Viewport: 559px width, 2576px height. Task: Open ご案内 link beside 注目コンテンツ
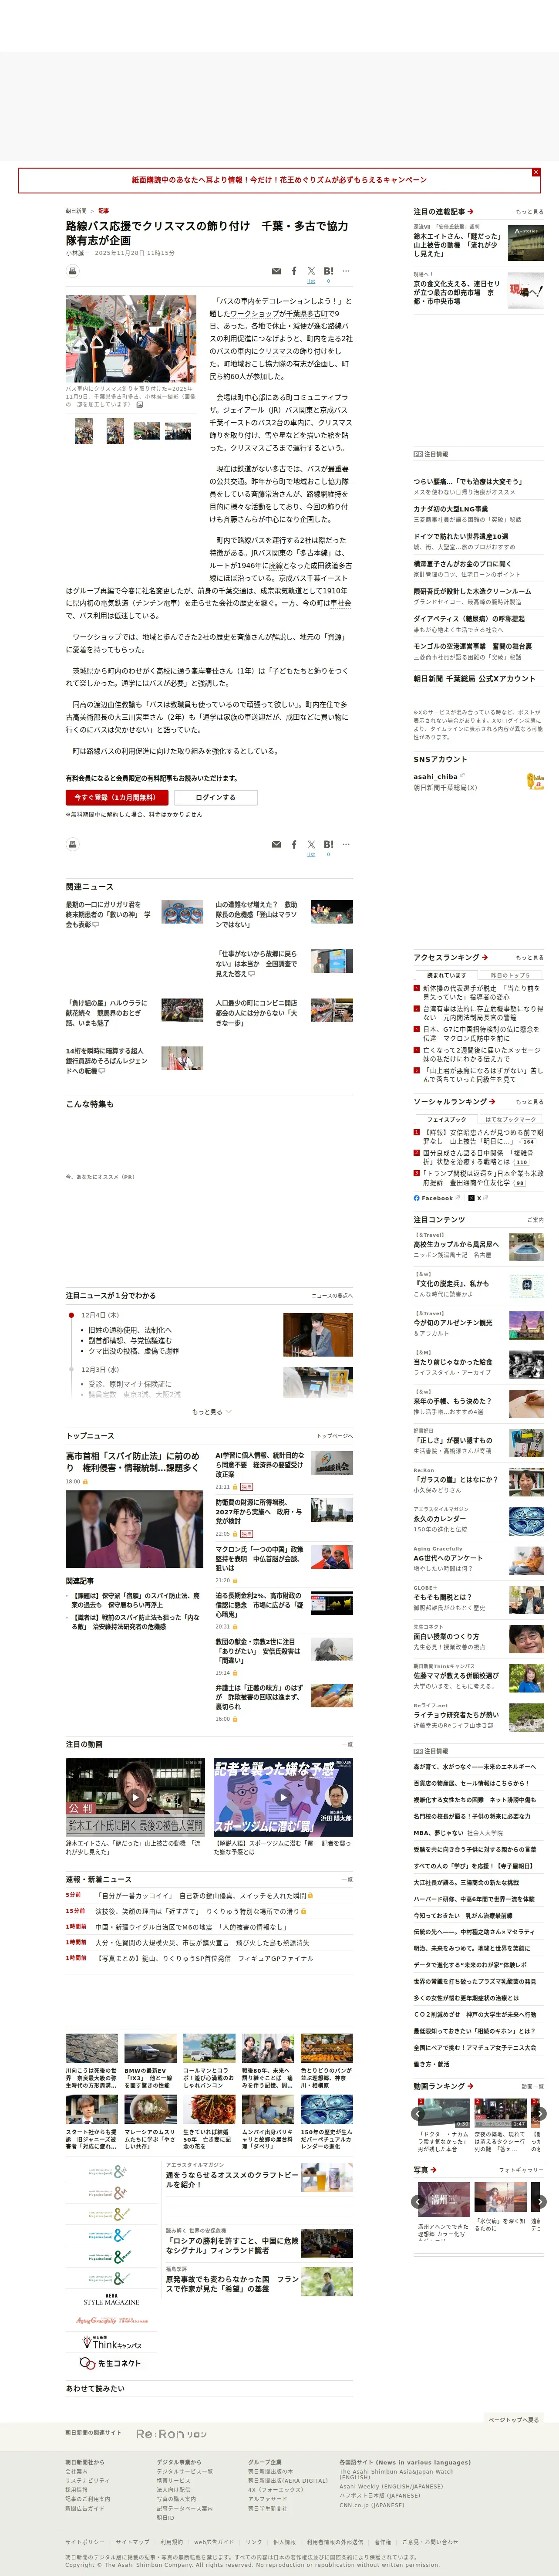coord(535,1220)
